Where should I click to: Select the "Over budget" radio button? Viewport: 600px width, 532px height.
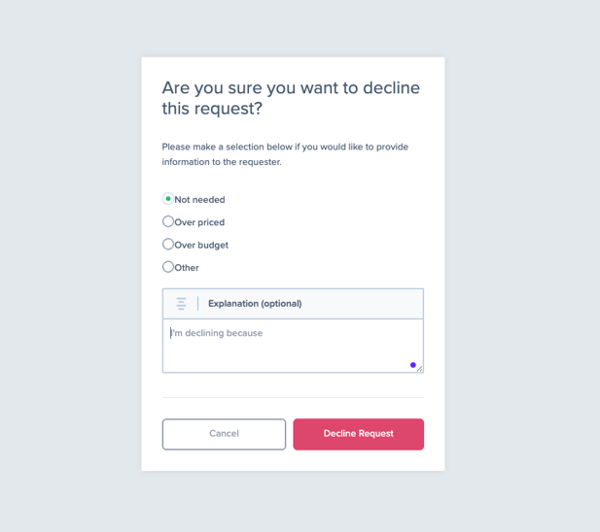[168, 244]
